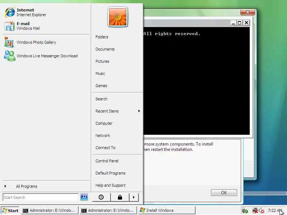The height and width of the screenshot is (215, 287).
Task: Open Search from the right pane
Action: point(102,99)
